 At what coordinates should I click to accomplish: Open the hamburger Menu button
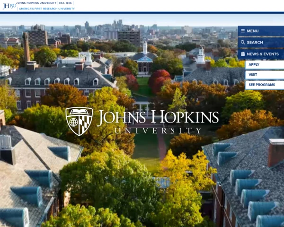pos(261,31)
